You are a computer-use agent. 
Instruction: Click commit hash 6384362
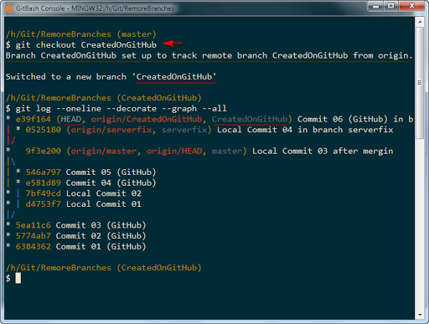click(34, 246)
